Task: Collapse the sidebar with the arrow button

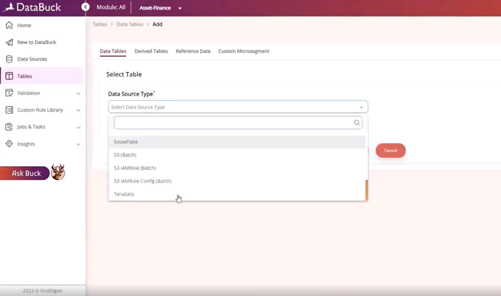Action: coord(85,7)
